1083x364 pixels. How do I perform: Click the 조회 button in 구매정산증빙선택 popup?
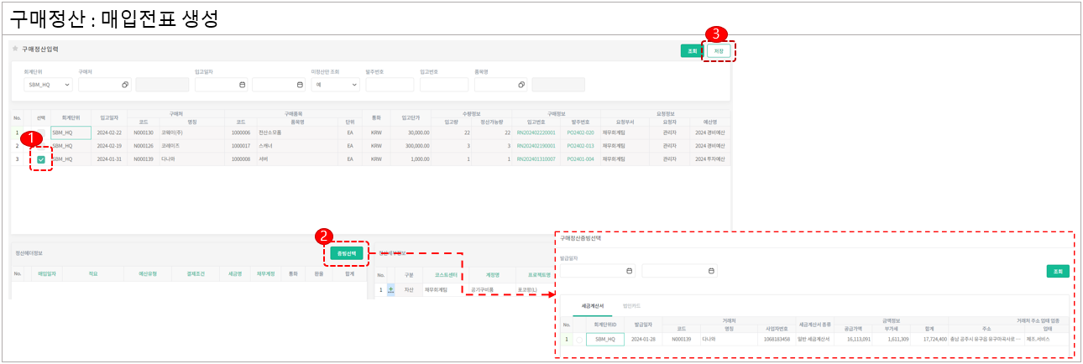tap(1056, 271)
